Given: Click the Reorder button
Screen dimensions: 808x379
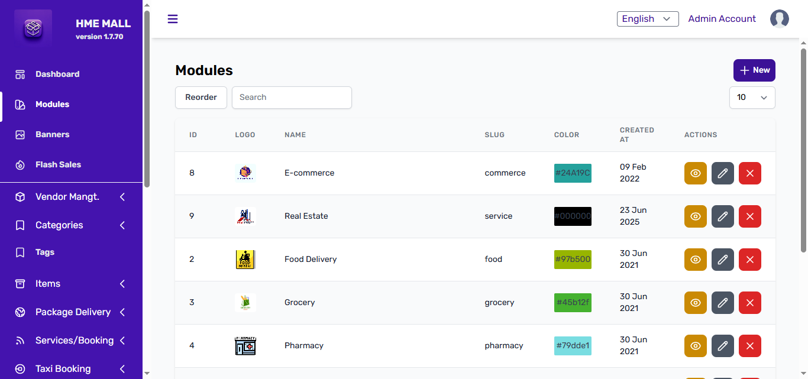Looking at the screenshot, I should click(x=201, y=98).
